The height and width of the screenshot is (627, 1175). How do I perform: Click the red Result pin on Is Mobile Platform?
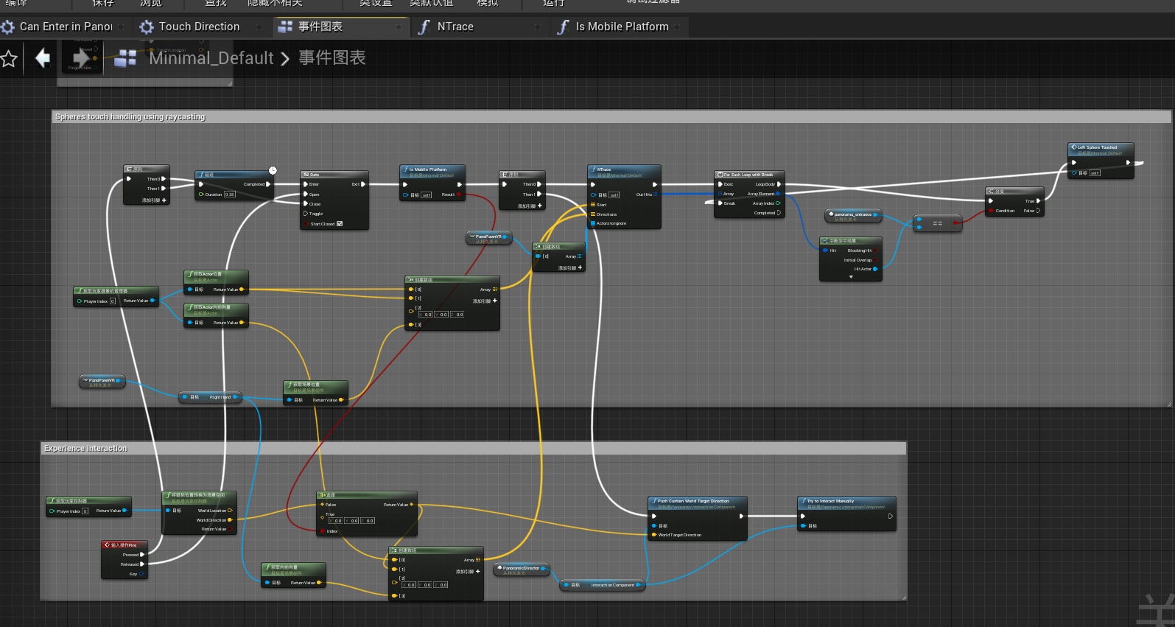coord(459,195)
